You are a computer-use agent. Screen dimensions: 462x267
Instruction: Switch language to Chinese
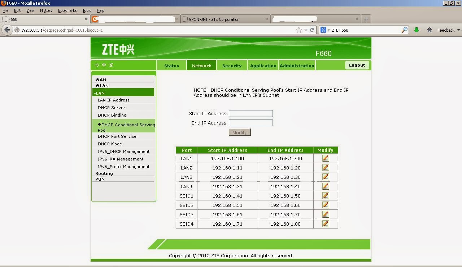(x=104, y=65)
